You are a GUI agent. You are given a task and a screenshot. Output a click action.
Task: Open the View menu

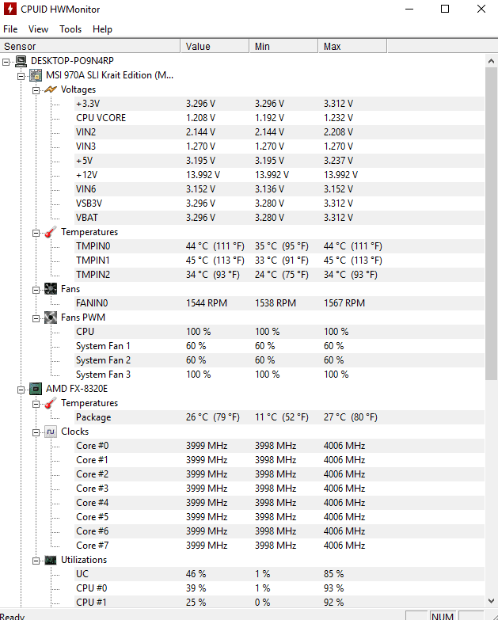pos(38,29)
